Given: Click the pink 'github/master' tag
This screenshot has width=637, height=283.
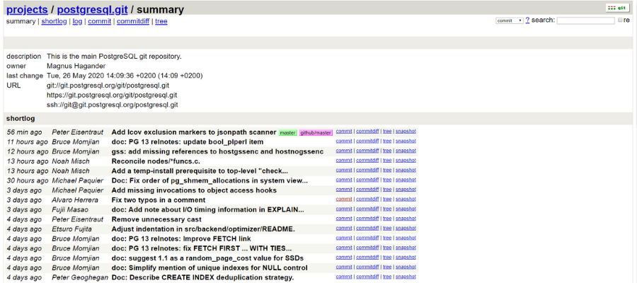Looking at the screenshot, I should (316, 133).
